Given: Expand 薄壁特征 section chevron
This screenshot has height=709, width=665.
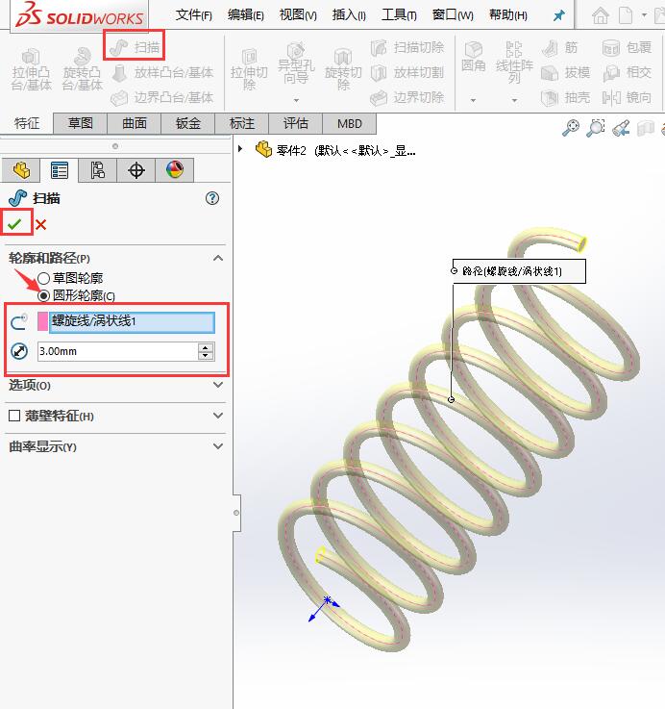Looking at the screenshot, I should 218,416.
